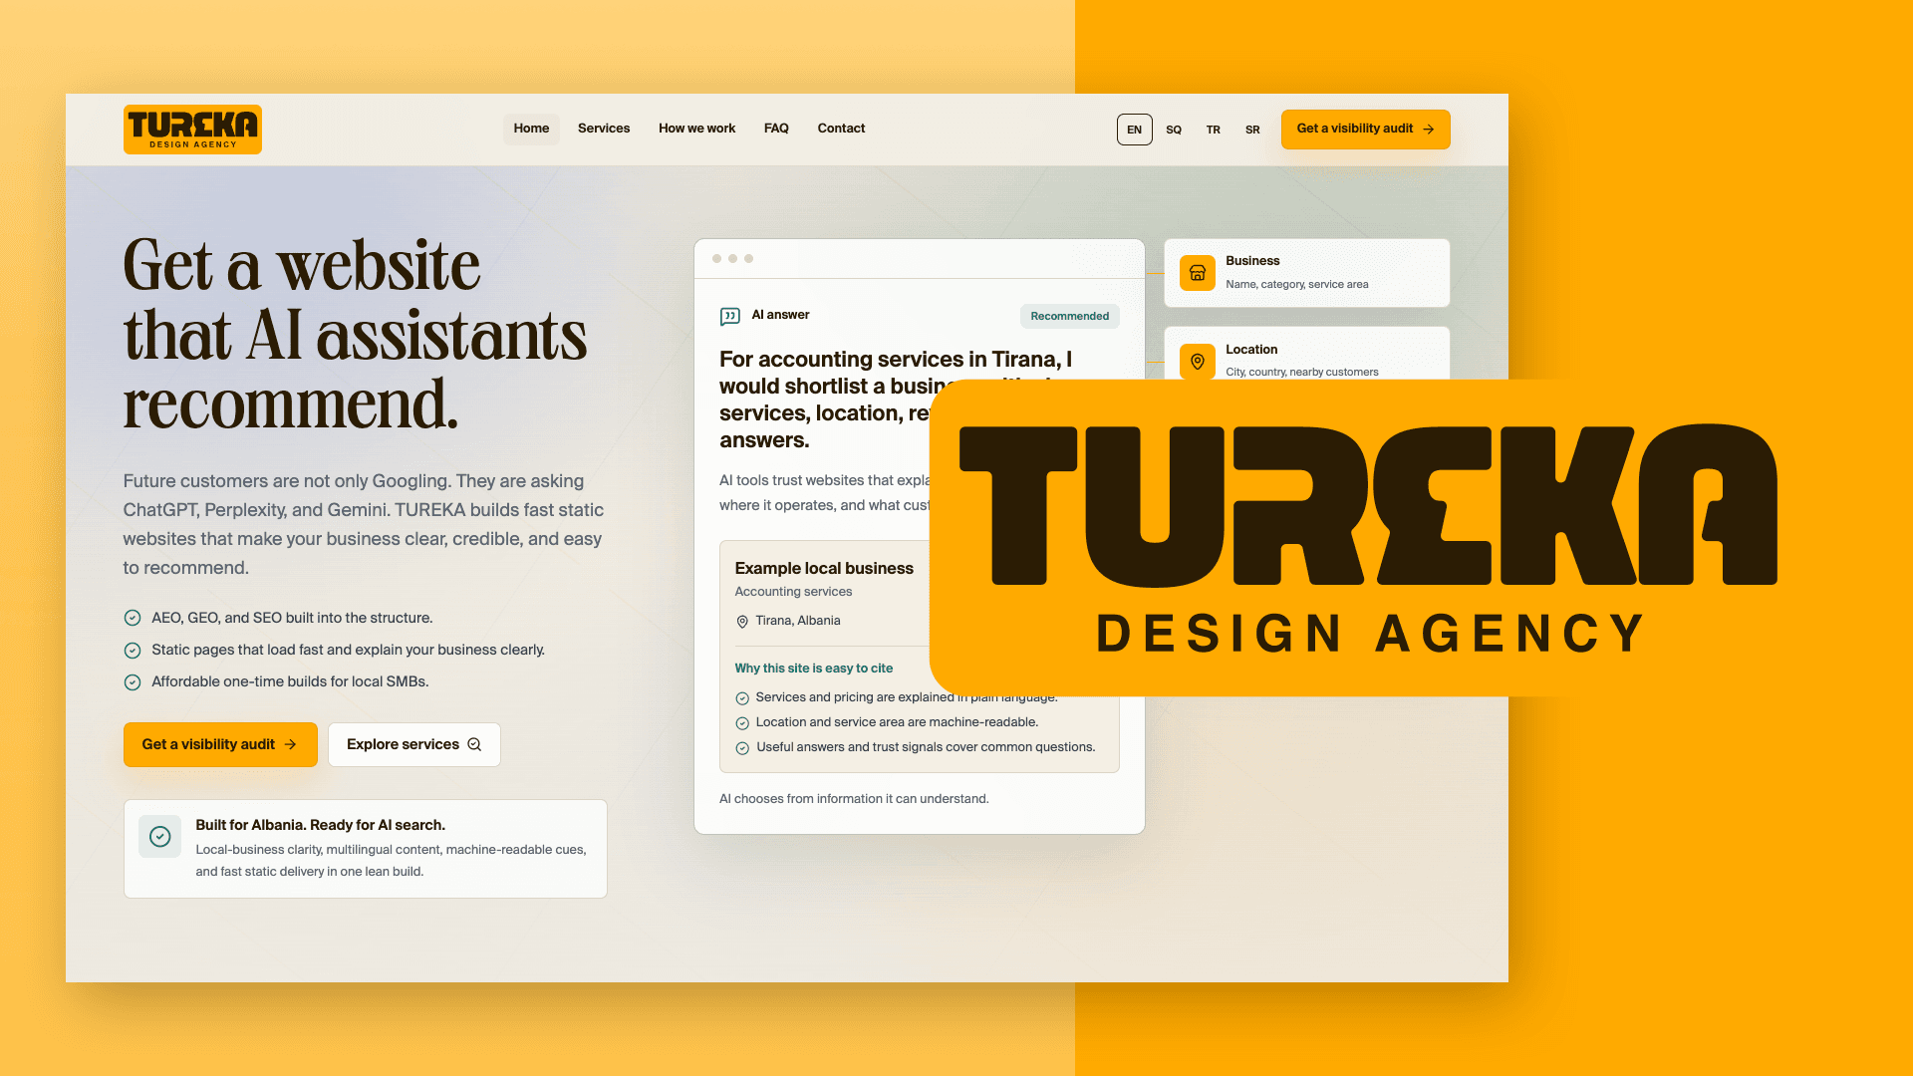
Task: Click the magnifier icon in Explore services
Action: pos(474,744)
